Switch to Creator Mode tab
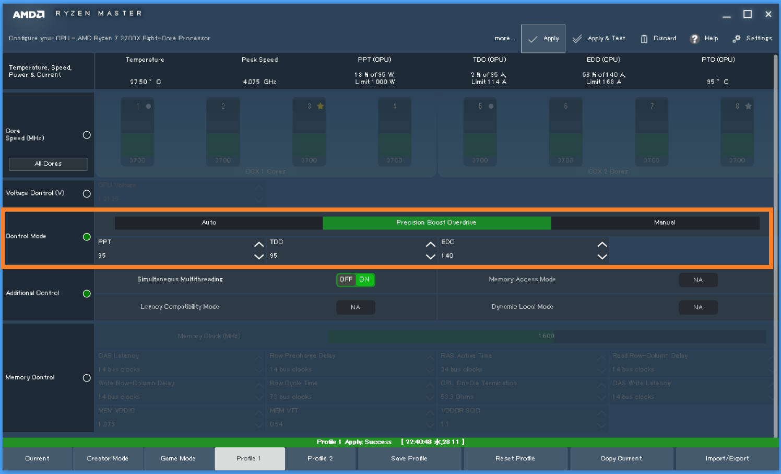 point(108,459)
